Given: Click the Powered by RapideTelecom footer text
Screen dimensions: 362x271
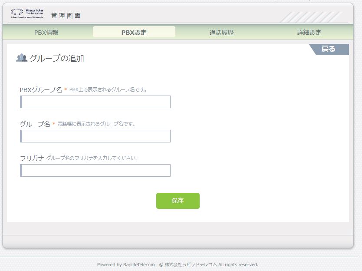Looking at the screenshot, I should [126, 264].
